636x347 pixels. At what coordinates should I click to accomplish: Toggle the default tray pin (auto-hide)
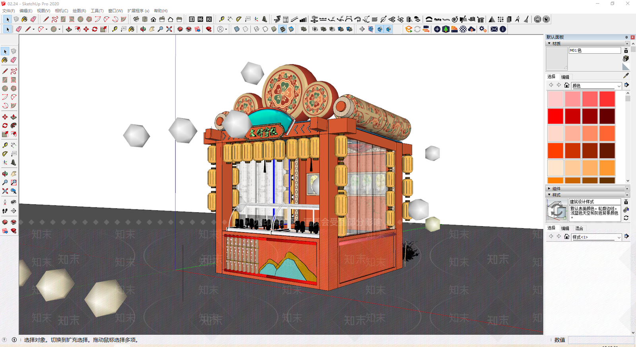626,37
